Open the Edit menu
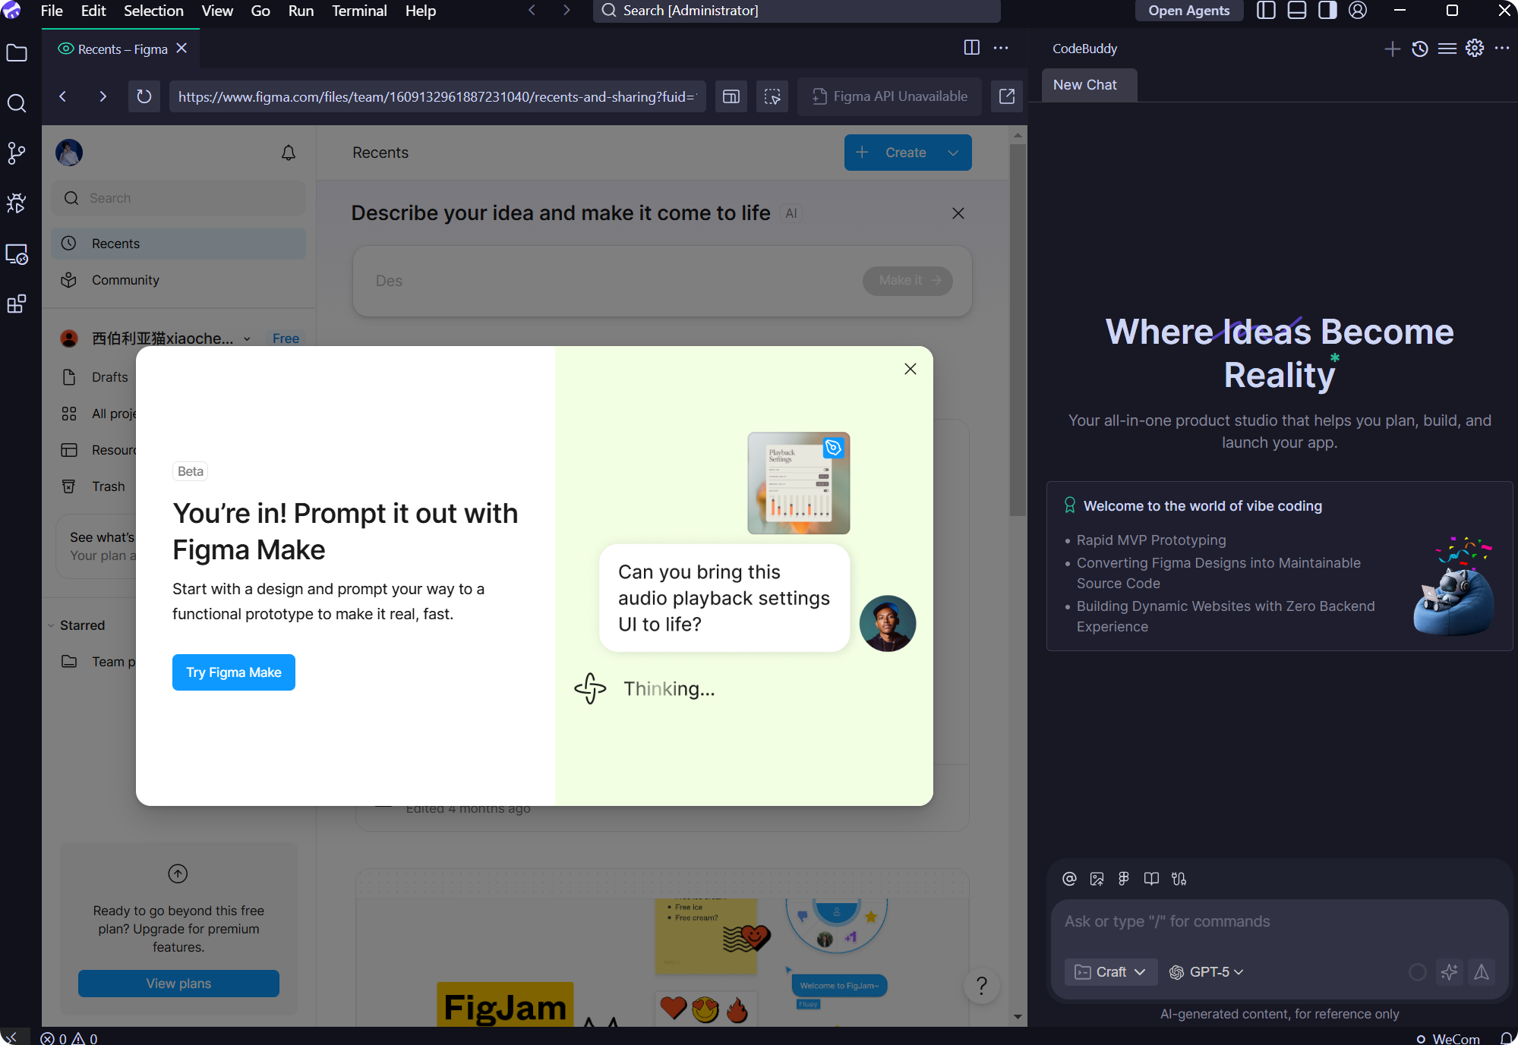1518x1045 pixels. pos(93,11)
